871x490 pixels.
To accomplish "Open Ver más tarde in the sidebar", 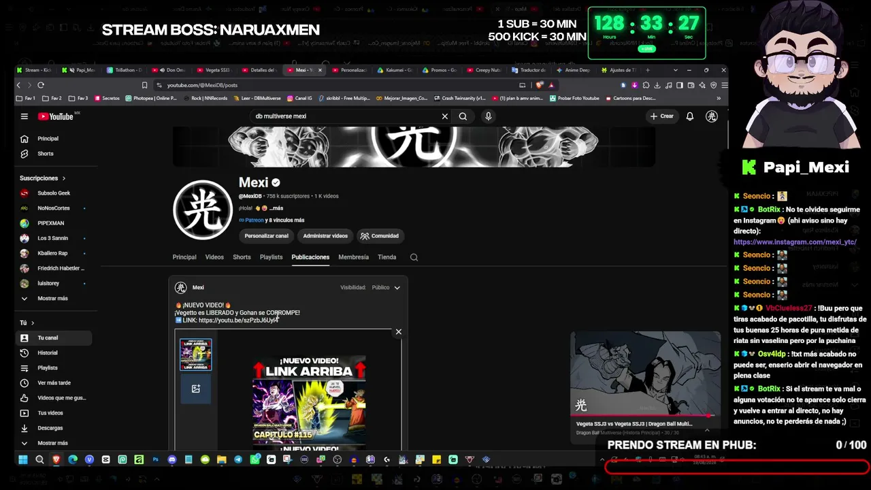I will pos(54,383).
